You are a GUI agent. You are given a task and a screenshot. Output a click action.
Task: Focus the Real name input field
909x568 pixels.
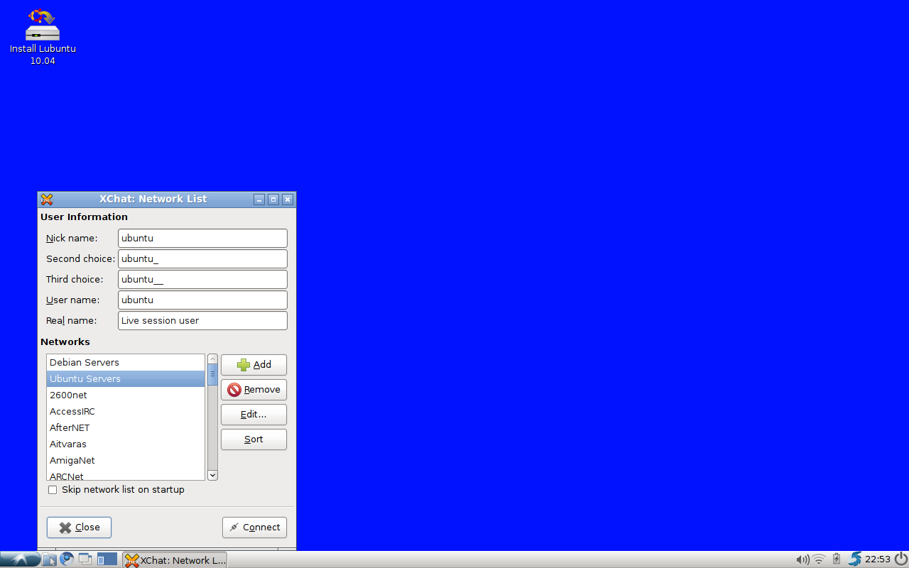202,321
